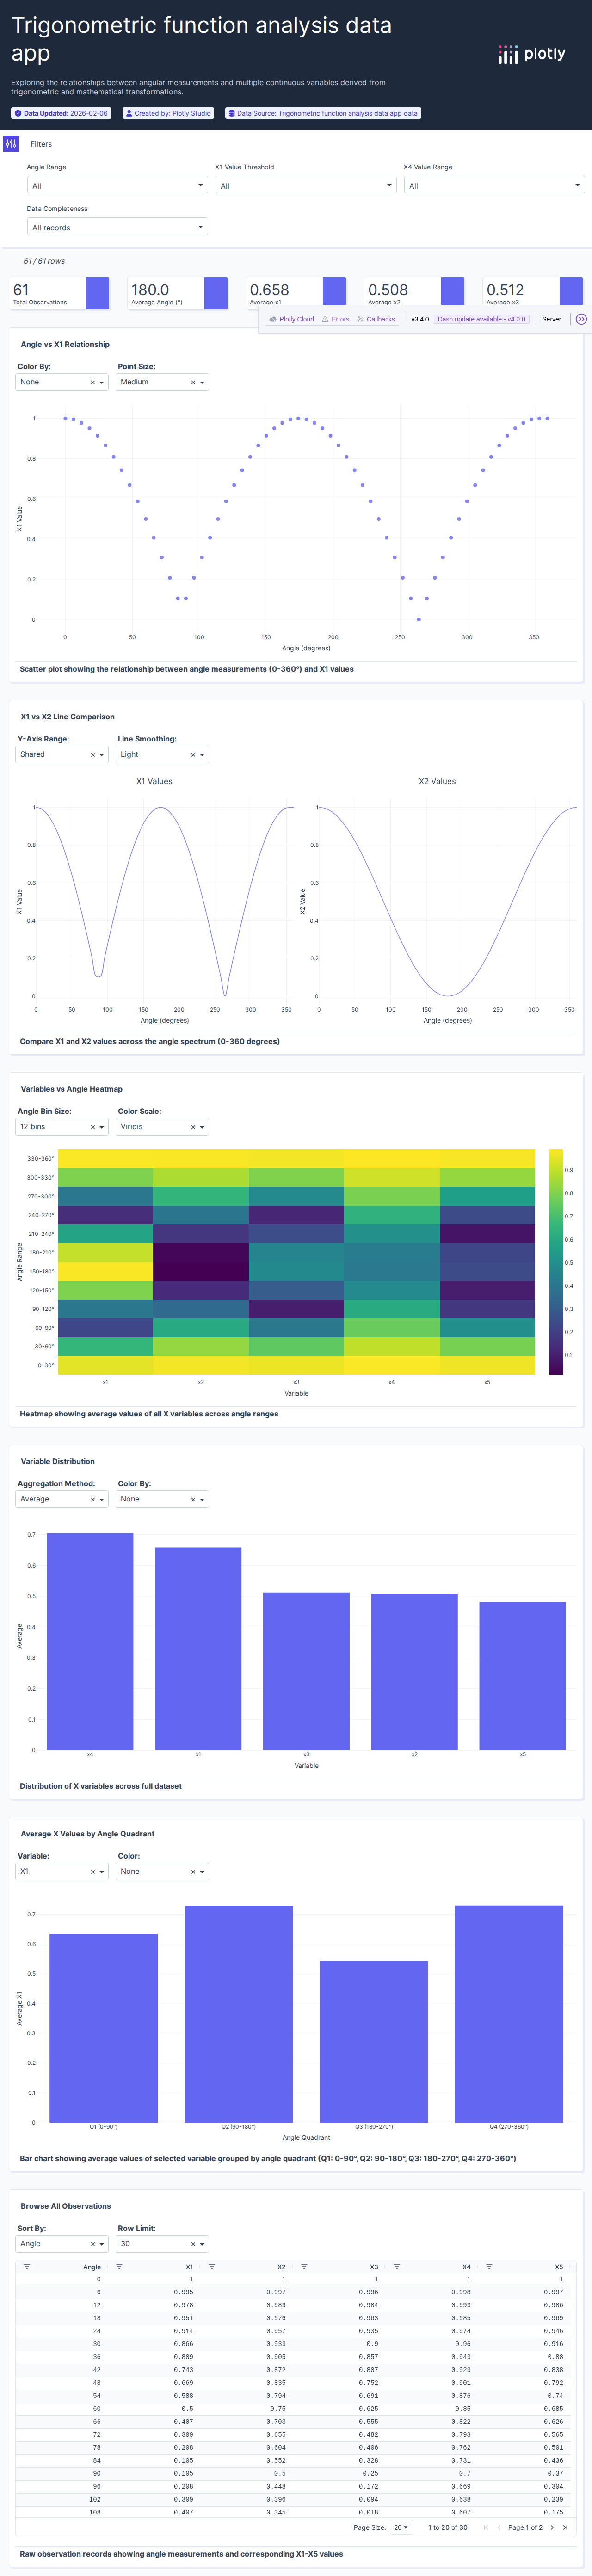Click the Data Updated 2026-02-06 badge

61,113
